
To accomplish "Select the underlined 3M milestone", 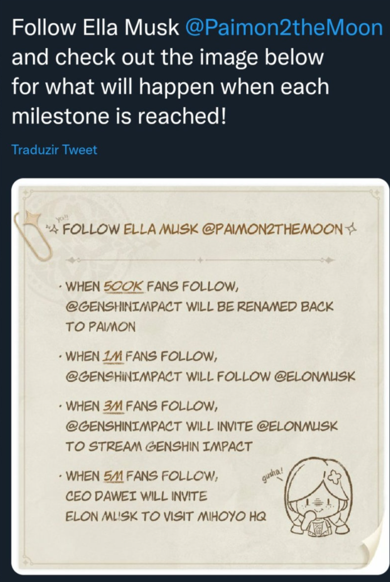I will pos(113,406).
